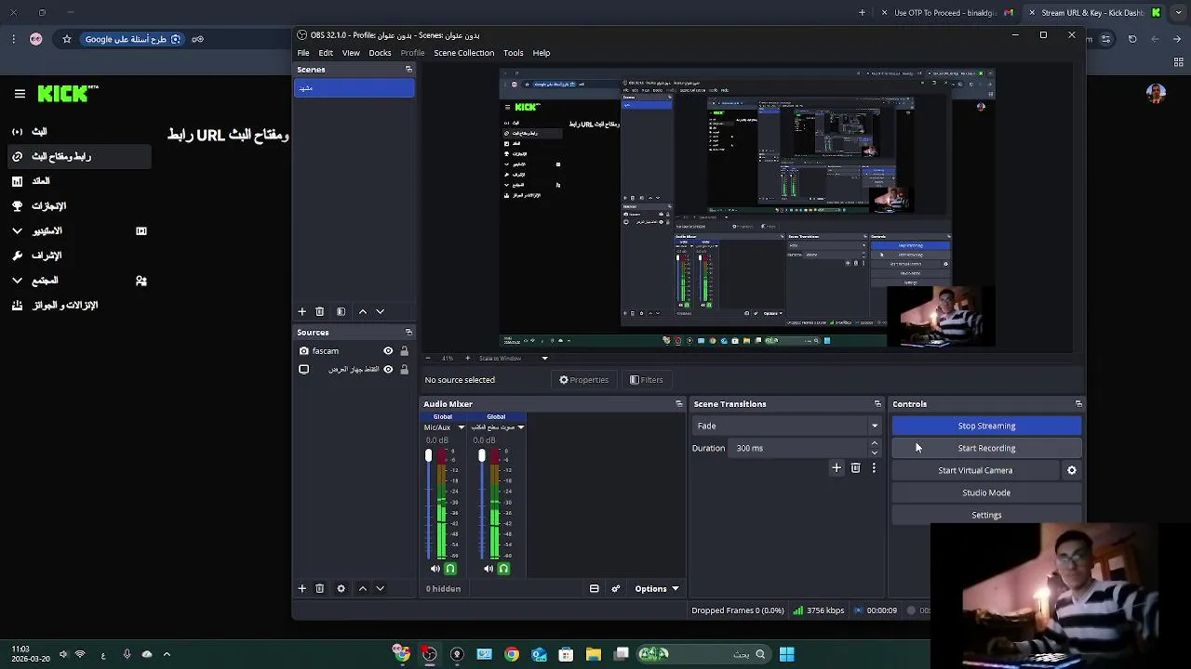Add a new scene with plus icon

pyautogui.click(x=301, y=311)
